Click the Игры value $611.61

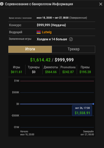coord(16,72)
